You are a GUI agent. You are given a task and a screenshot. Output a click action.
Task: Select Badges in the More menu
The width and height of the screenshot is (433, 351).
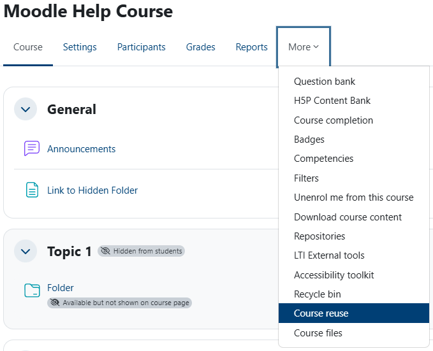(354, 140)
